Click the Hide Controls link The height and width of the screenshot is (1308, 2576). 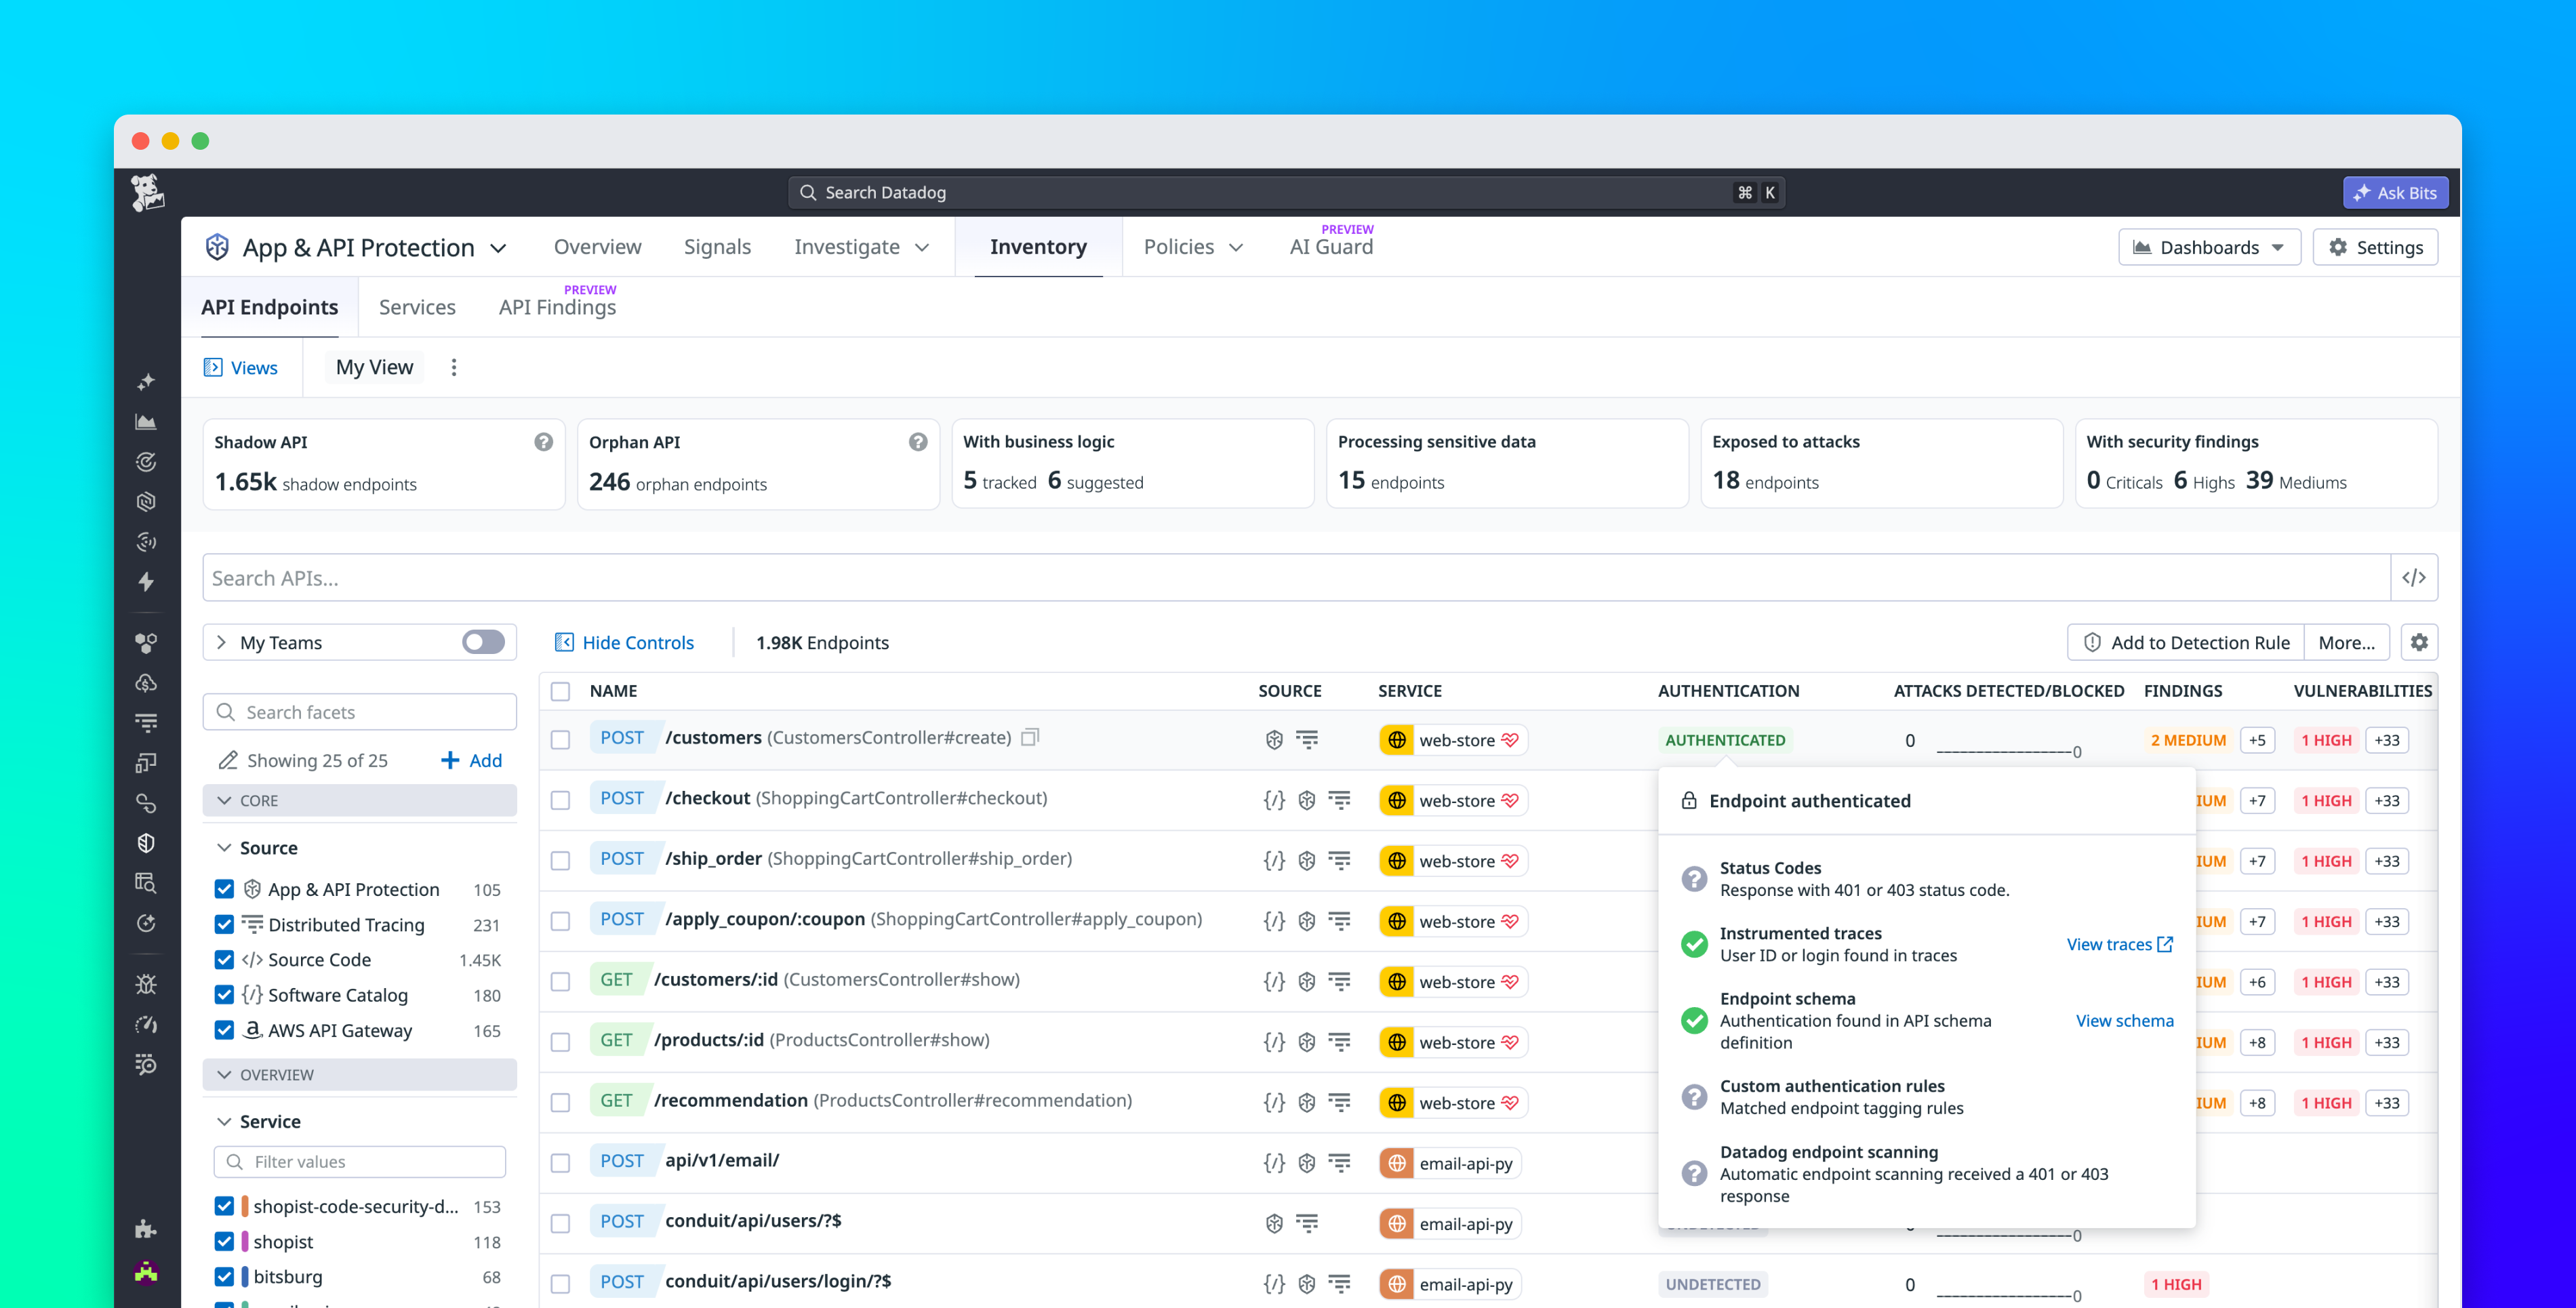(x=624, y=642)
